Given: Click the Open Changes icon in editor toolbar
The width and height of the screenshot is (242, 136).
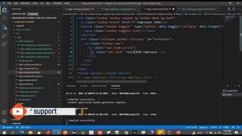Looking at the screenshot, I should click(x=229, y=9).
